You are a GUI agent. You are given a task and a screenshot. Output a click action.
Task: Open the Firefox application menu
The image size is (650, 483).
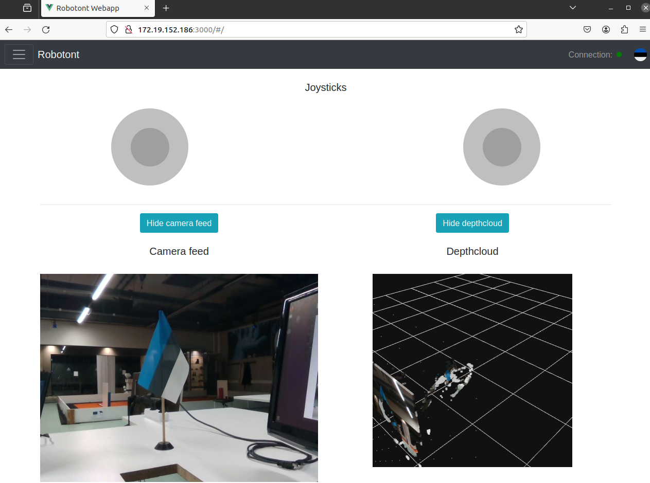coord(642,30)
